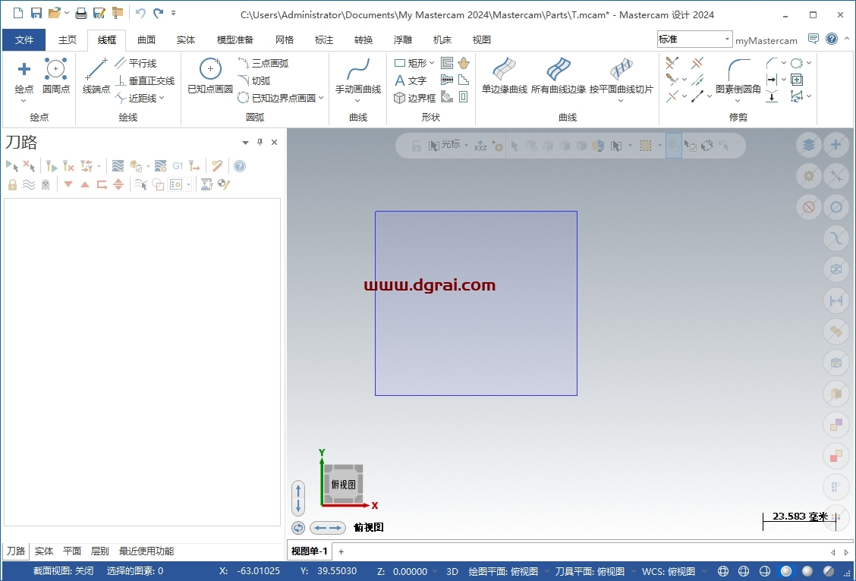
Task: Select the 视图单-1 viewsheet tab
Action: 310,551
